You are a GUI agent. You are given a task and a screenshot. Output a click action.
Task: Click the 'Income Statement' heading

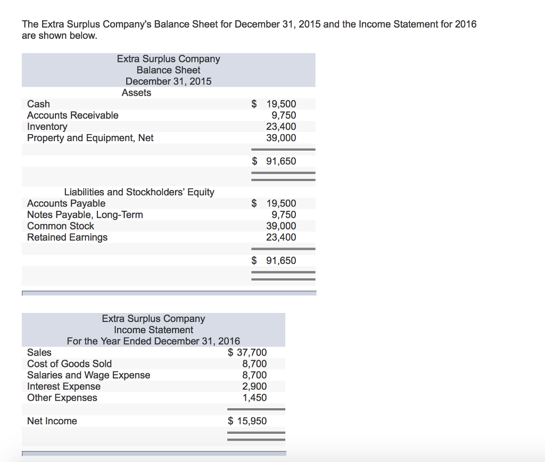click(x=153, y=330)
